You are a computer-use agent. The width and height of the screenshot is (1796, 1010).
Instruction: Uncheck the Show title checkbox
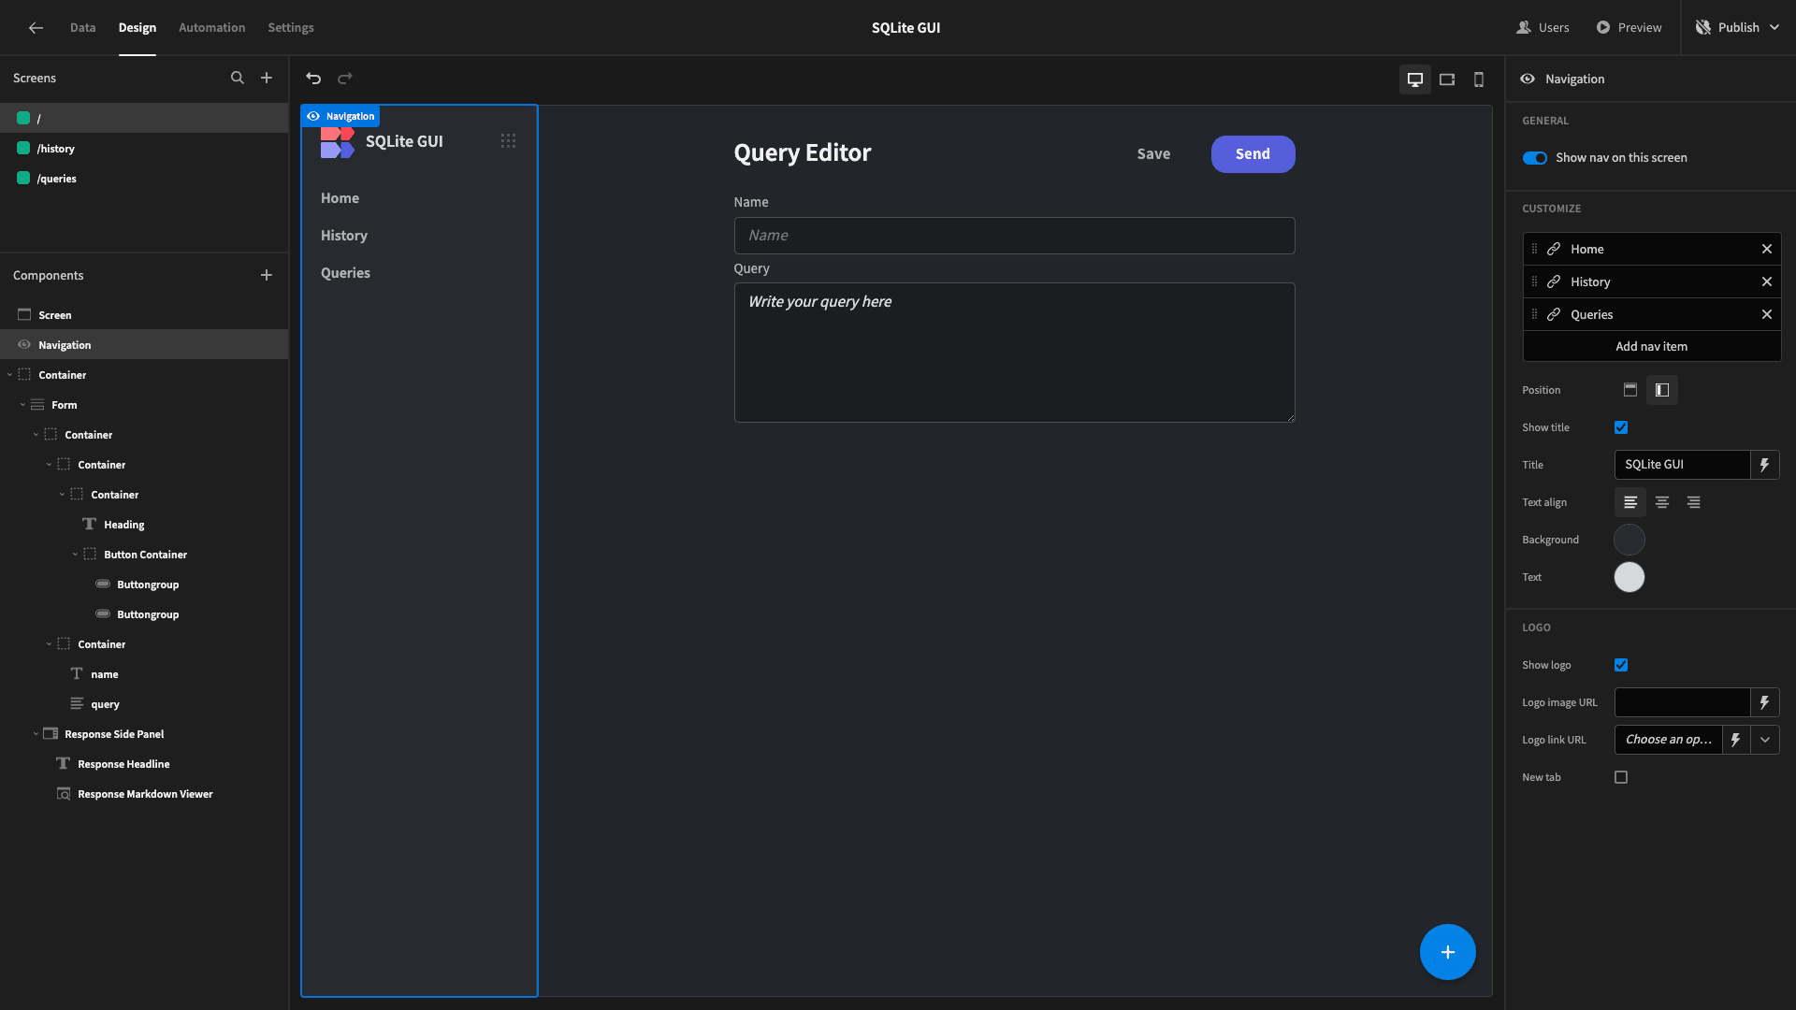pos(1621,427)
